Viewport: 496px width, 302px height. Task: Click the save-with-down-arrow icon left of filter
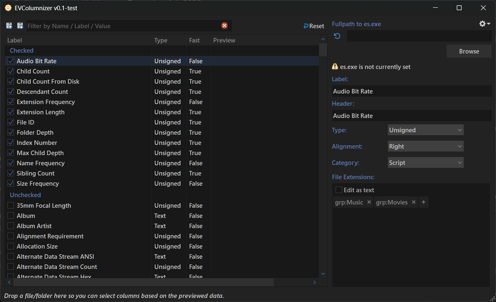[x=20, y=26]
